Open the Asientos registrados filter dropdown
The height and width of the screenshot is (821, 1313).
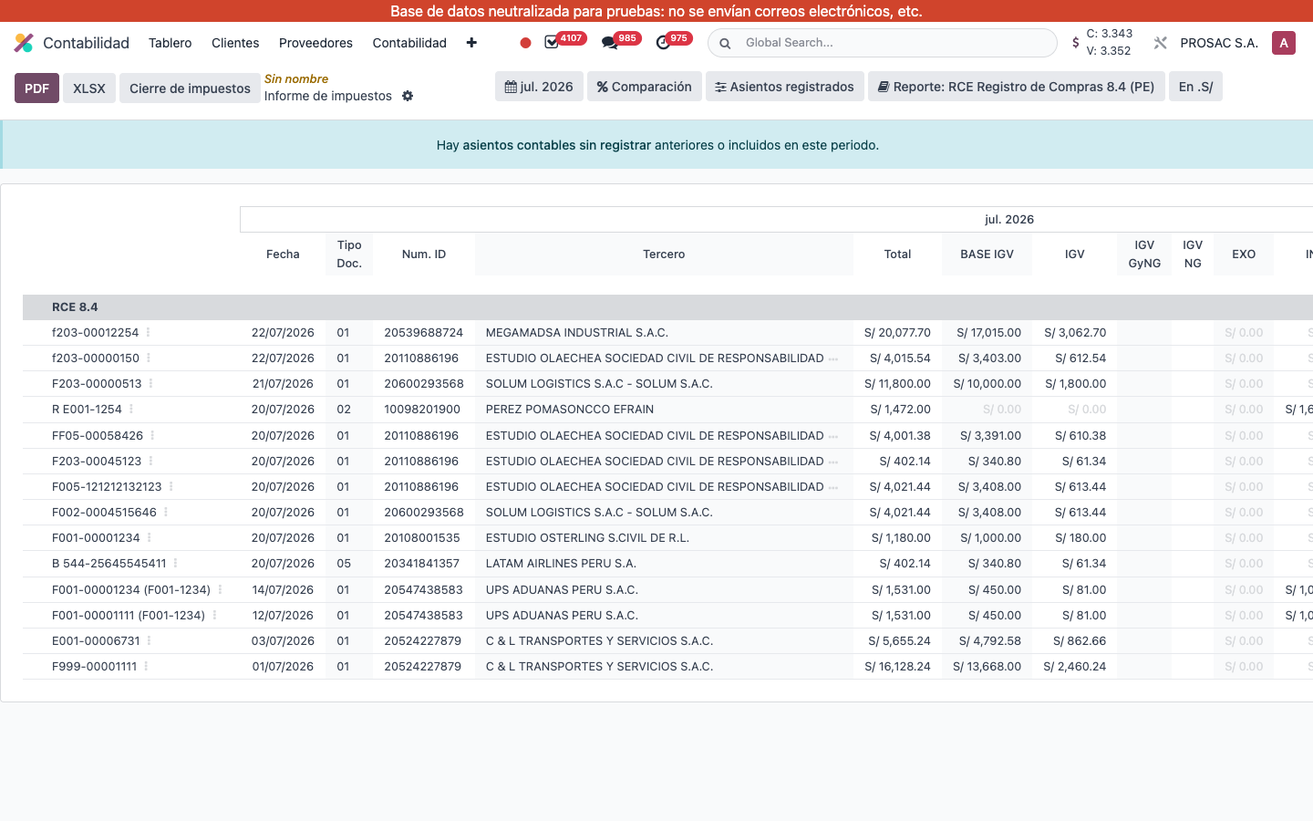[x=785, y=87]
